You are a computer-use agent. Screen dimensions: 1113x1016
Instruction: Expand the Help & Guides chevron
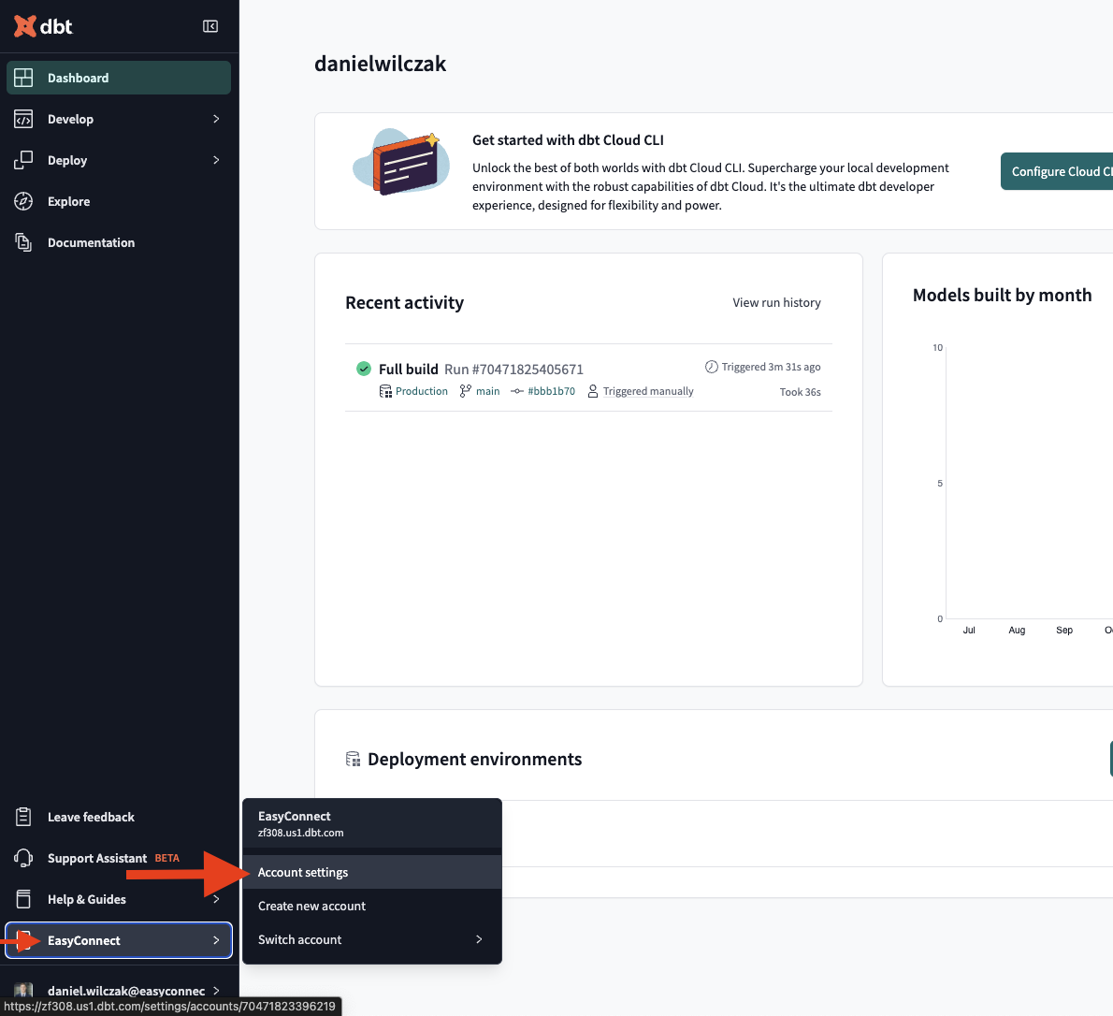[x=216, y=899]
